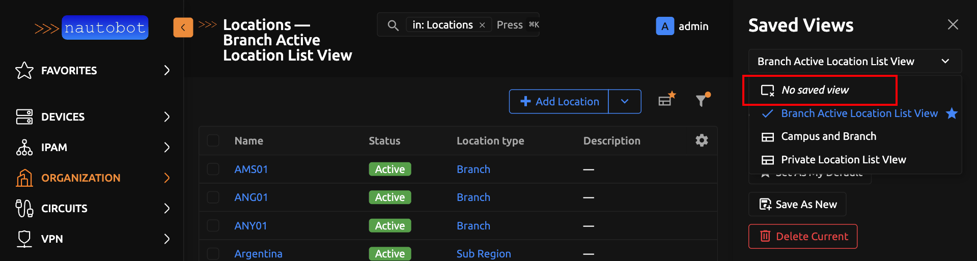Close the Saved Views panel
This screenshot has height=261, width=977.
click(953, 24)
